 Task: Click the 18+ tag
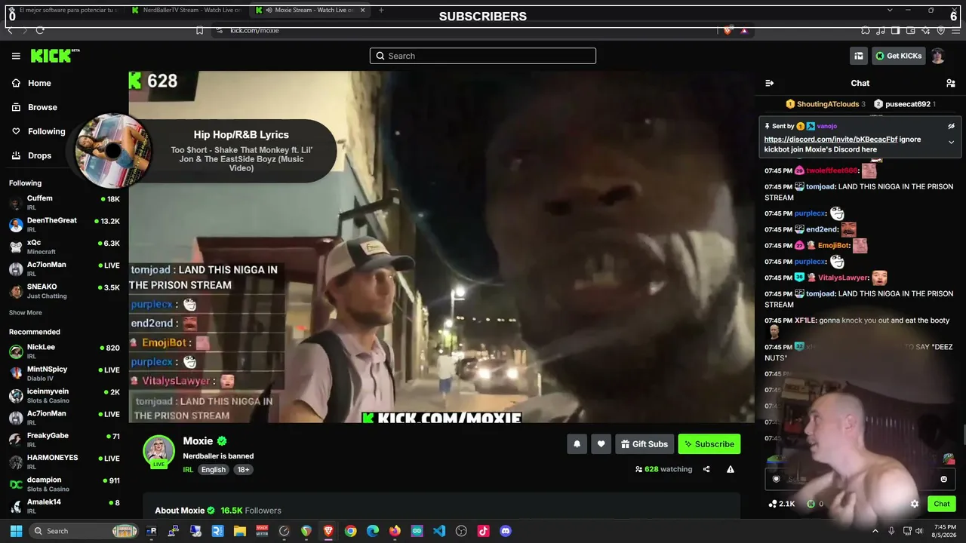(x=243, y=470)
